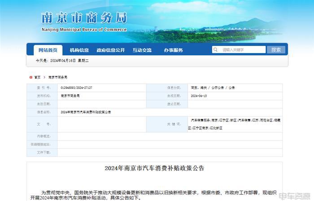Click the 信息名称 value 2024年南京市汽车消费补贴政策公告
Screen dimensions: 314x201
point(86,112)
